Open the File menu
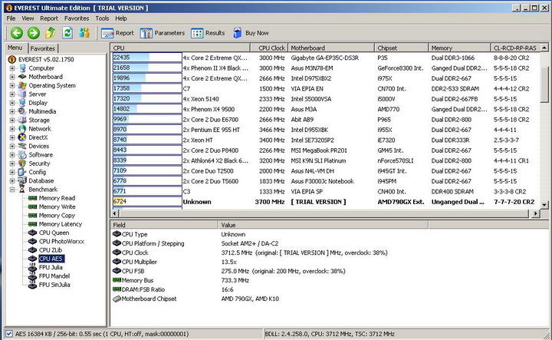552x340 pixels. 11,18
